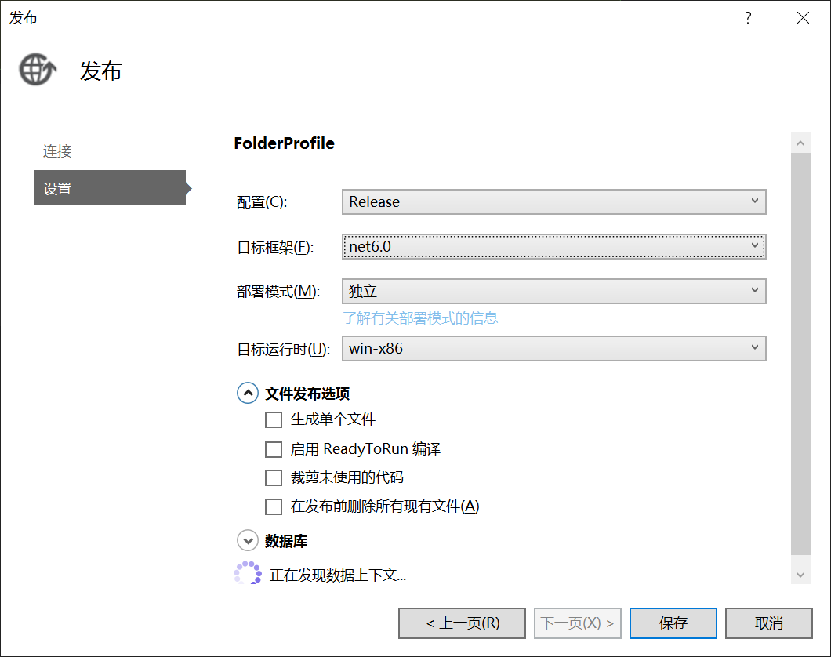The image size is (831, 657).
Task: Click the scrollbar up arrow
Action: (x=800, y=143)
